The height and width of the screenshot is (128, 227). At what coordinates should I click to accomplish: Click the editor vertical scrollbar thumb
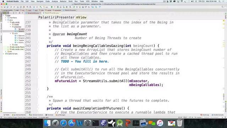(224, 97)
